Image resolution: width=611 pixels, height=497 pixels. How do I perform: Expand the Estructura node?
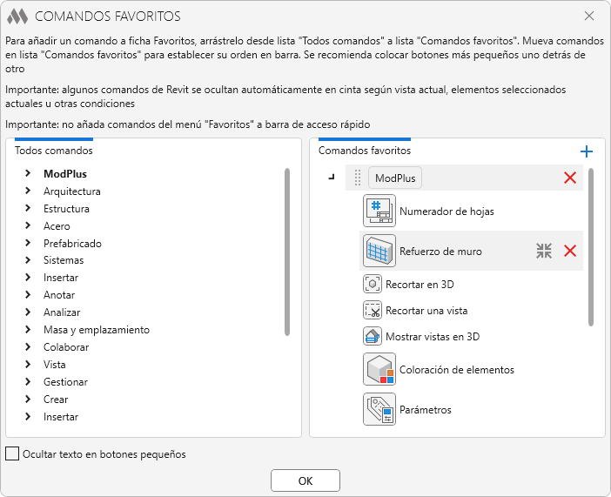coord(28,208)
